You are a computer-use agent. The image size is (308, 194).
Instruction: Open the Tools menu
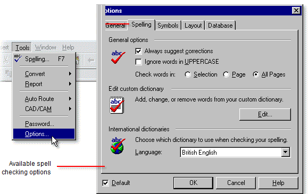point(22,47)
